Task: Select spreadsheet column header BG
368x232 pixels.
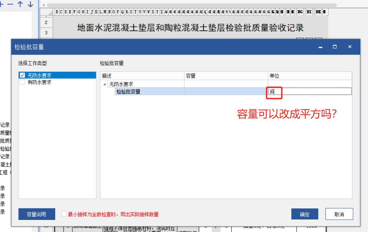Action: (x=300, y=12)
